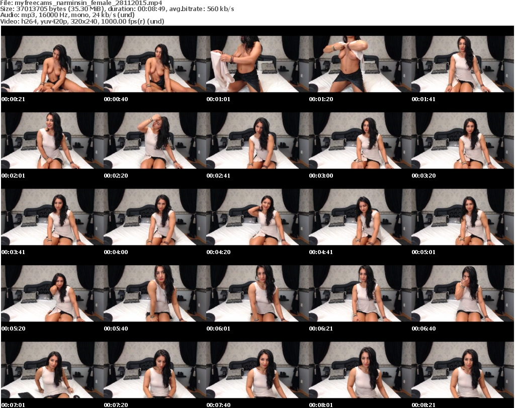The width and height of the screenshot is (515, 408).
Task: Click the 00:05:40 timestamp label
Action: 116,329
